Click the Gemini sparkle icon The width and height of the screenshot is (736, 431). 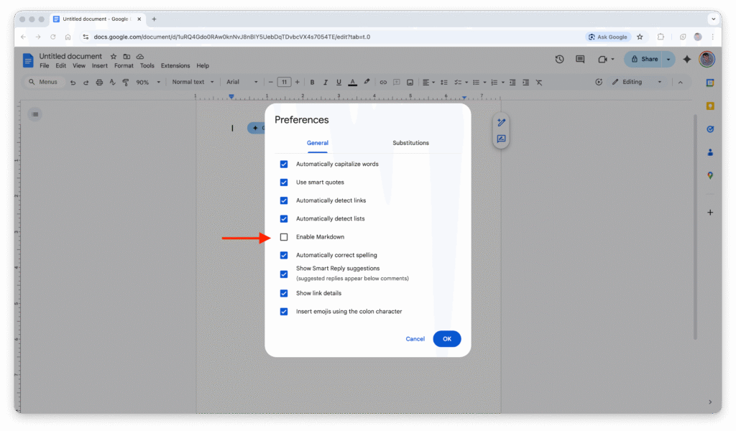687,60
